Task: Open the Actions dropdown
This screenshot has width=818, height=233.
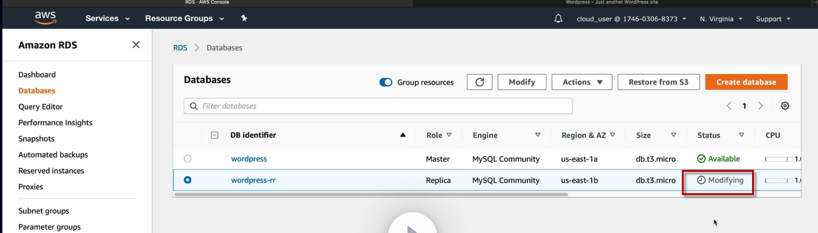Action: pos(582,82)
